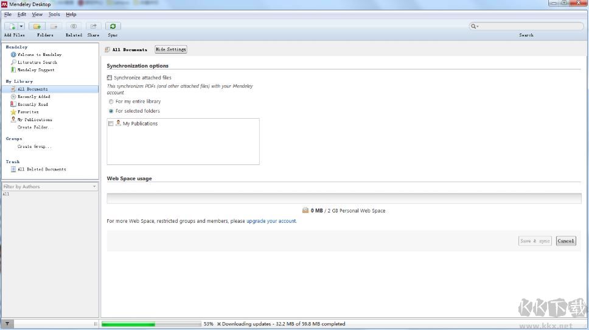
Task: Click the All Deleted Documents trash icon
Action: point(13,169)
